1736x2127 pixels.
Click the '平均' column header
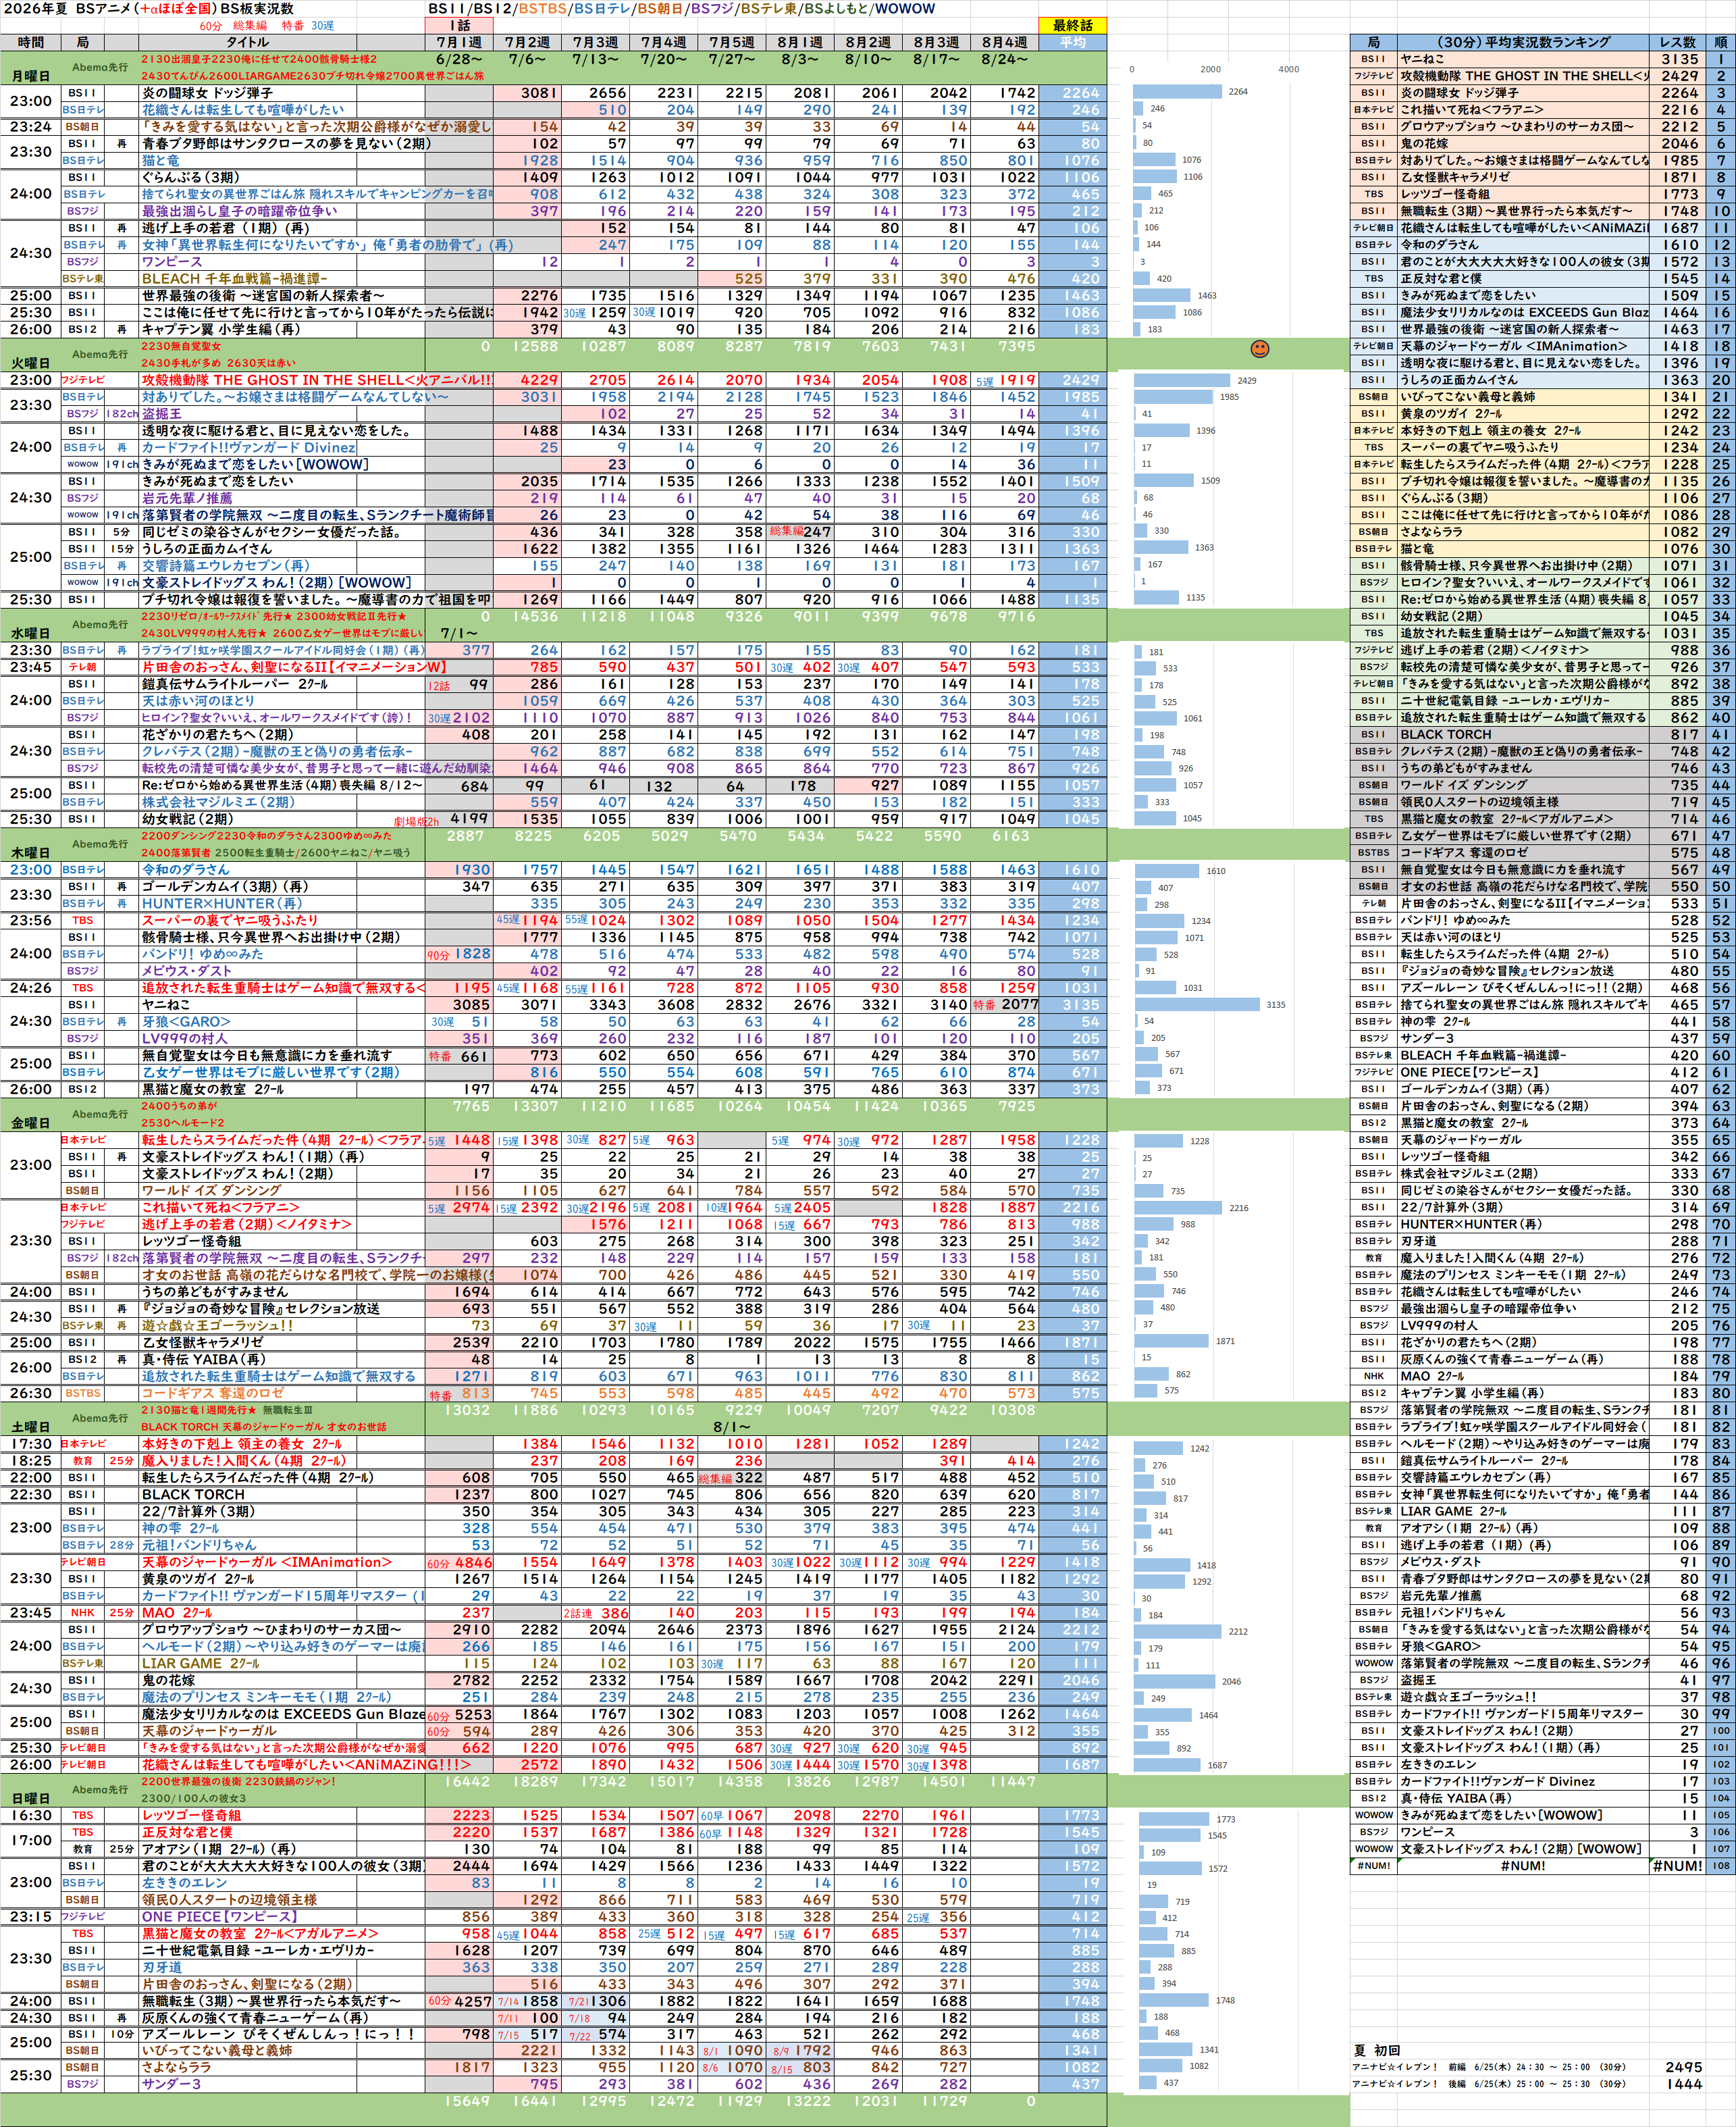pyautogui.click(x=1073, y=42)
